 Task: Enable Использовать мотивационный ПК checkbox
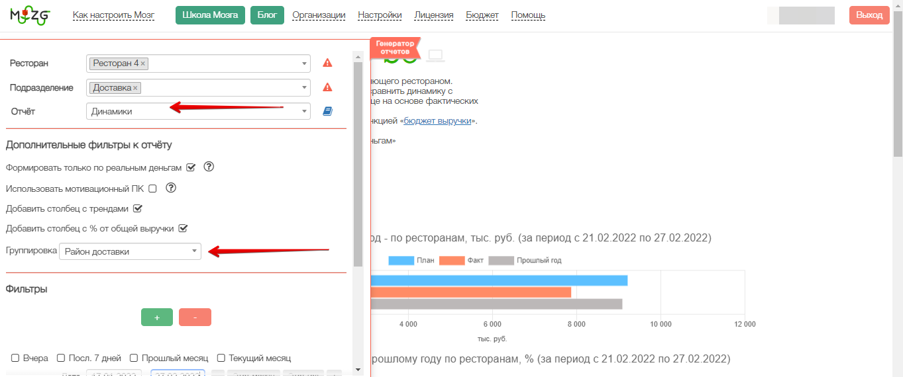click(152, 188)
